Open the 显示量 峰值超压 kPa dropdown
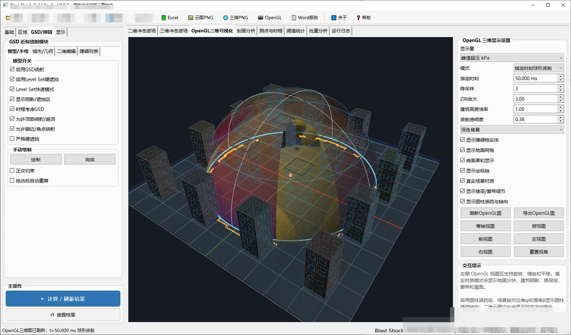Viewport: 571px width, 335px height. (512, 58)
